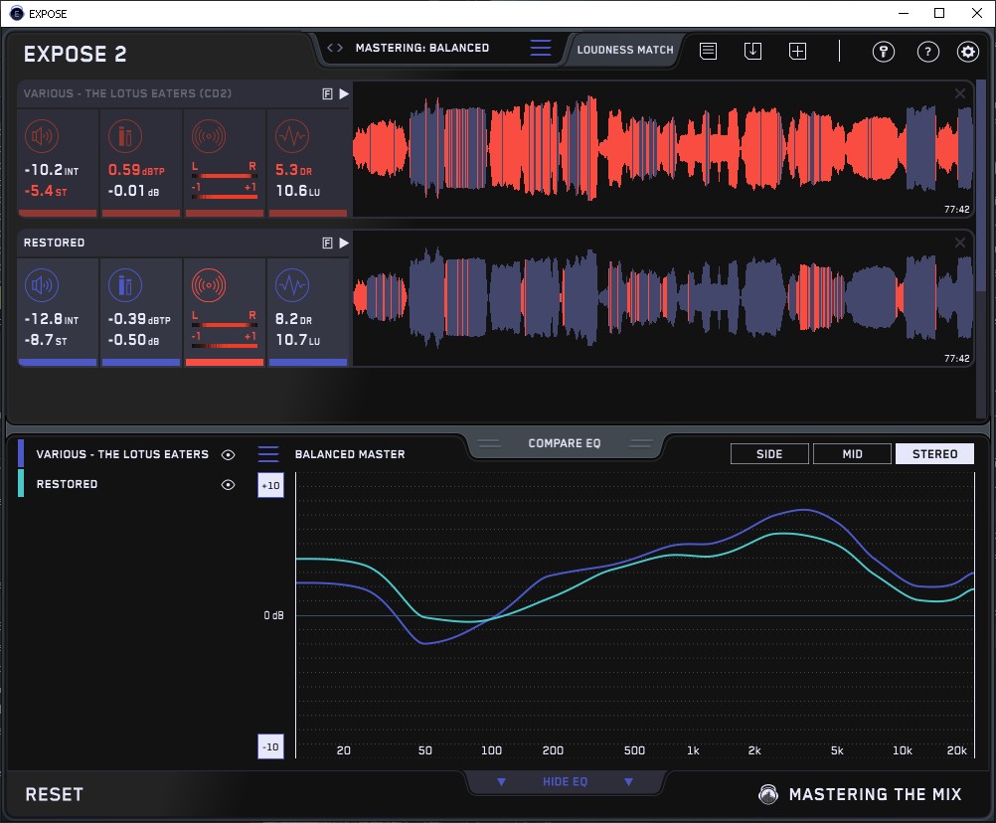Screen dimensions: 996x823
Task: Hide the Various - The Lotus Eaters EQ curve
Action: pyautogui.click(x=228, y=454)
